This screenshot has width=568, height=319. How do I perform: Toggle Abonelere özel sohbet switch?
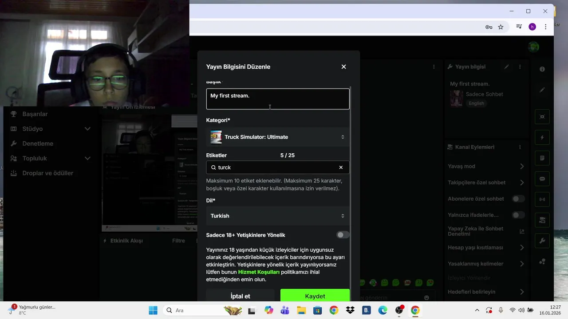[518, 199]
